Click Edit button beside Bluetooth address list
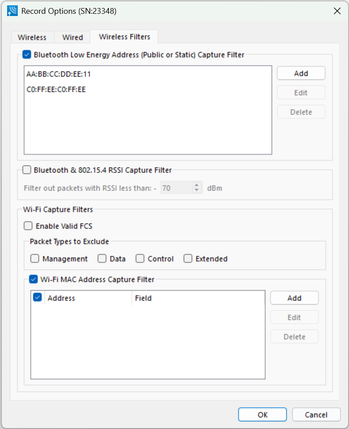Viewport: 349px width, 429px height. [301, 93]
